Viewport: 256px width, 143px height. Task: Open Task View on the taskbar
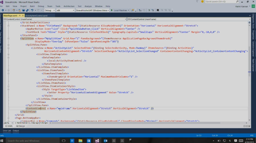(x=64, y=141)
